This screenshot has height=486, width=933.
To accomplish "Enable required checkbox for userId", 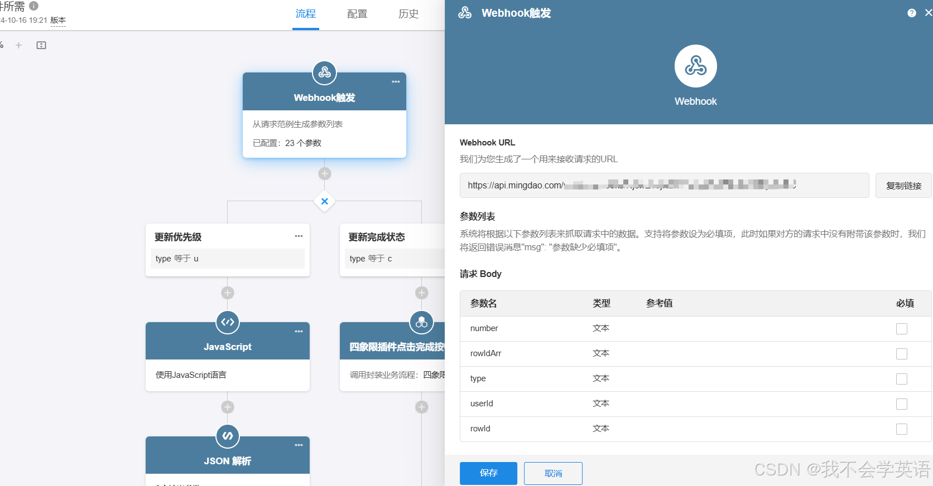I will point(901,404).
